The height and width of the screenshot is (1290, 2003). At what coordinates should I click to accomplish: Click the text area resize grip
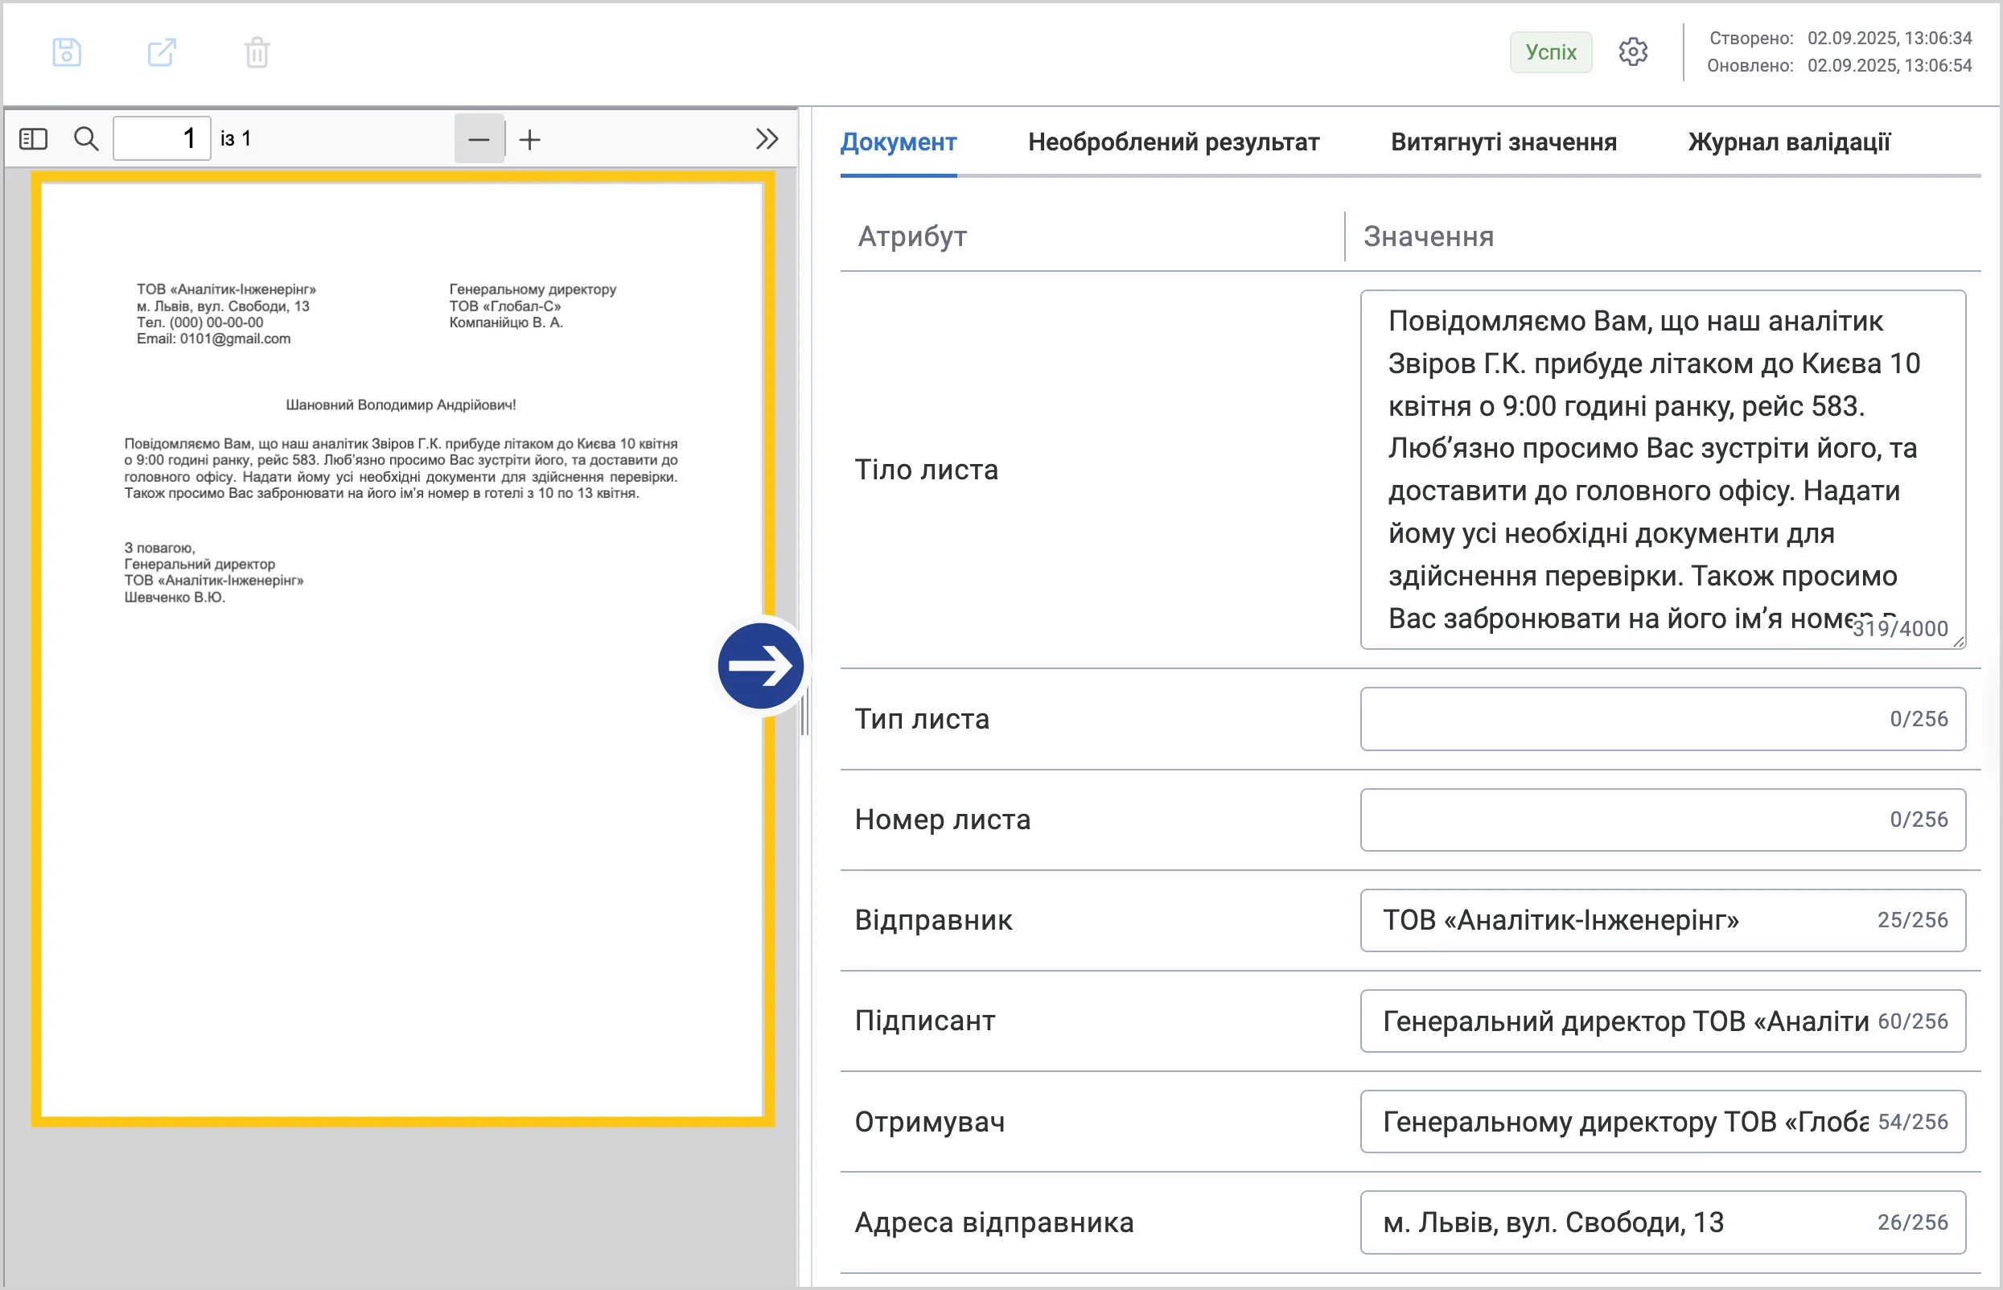[x=1959, y=642]
